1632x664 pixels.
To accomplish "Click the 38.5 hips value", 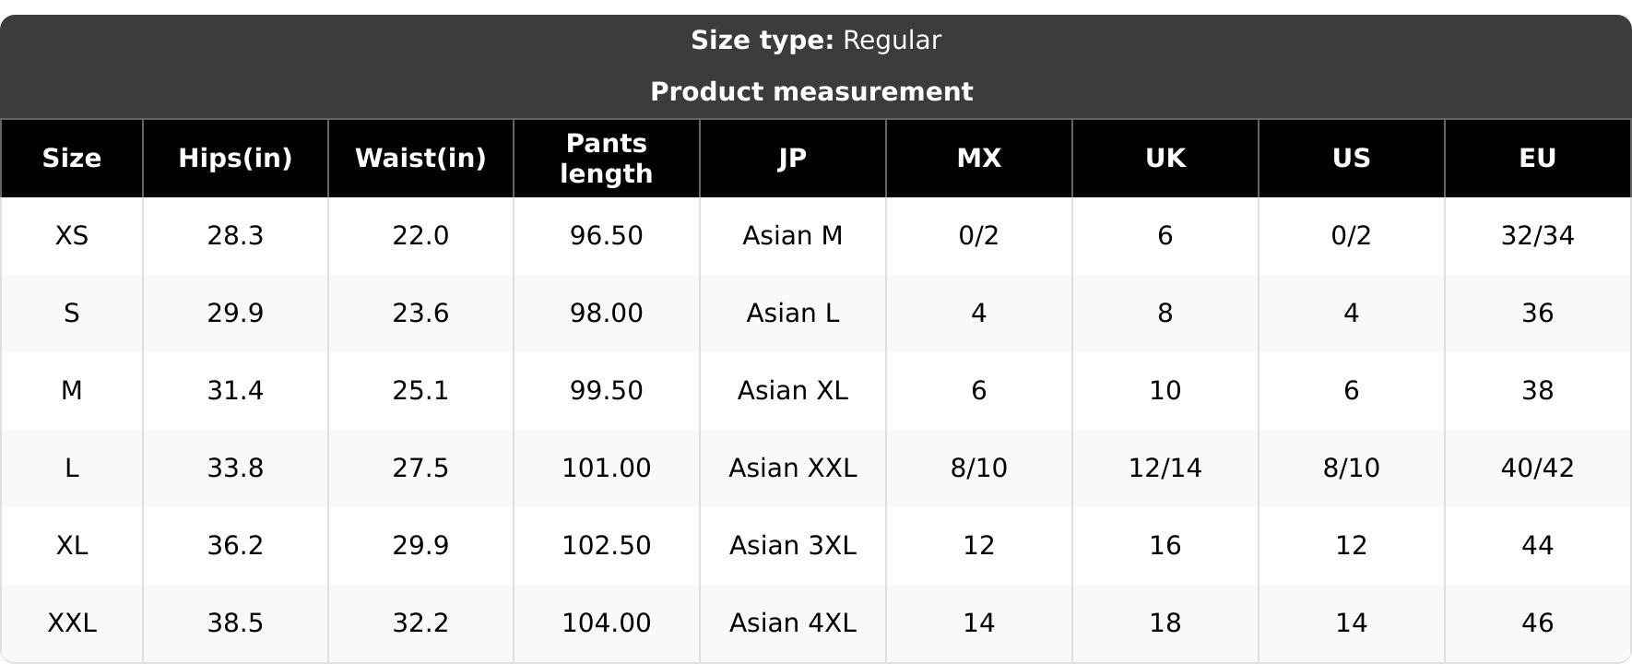I will pos(235,623).
